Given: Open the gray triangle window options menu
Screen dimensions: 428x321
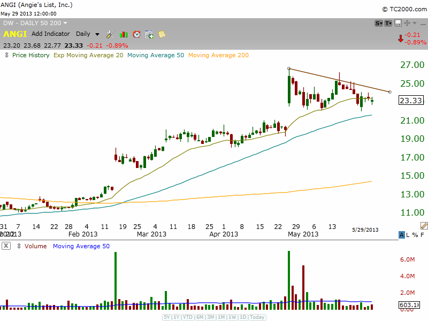Looking at the screenshot, I should point(415,24).
